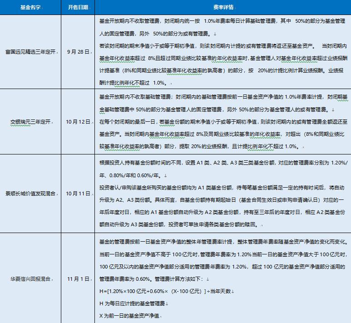Click the H=[1.20%×100亿元 formula line
351x323 pixels.
[x=166, y=291]
